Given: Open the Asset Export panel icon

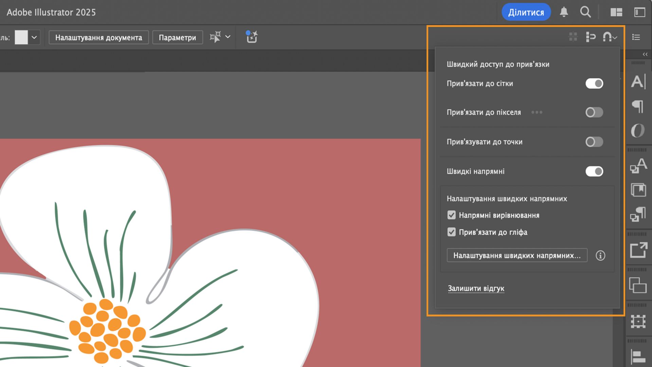Looking at the screenshot, I should (x=638, y=250).
